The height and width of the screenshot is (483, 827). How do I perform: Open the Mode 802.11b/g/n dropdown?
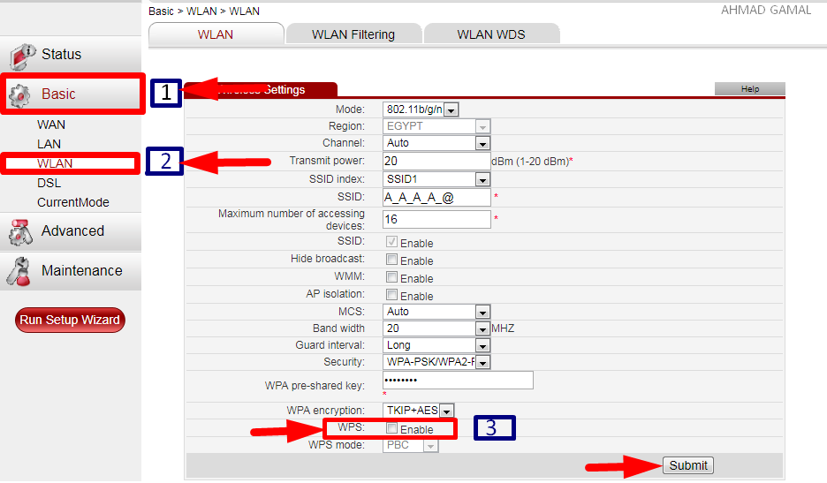coord(451,109)
